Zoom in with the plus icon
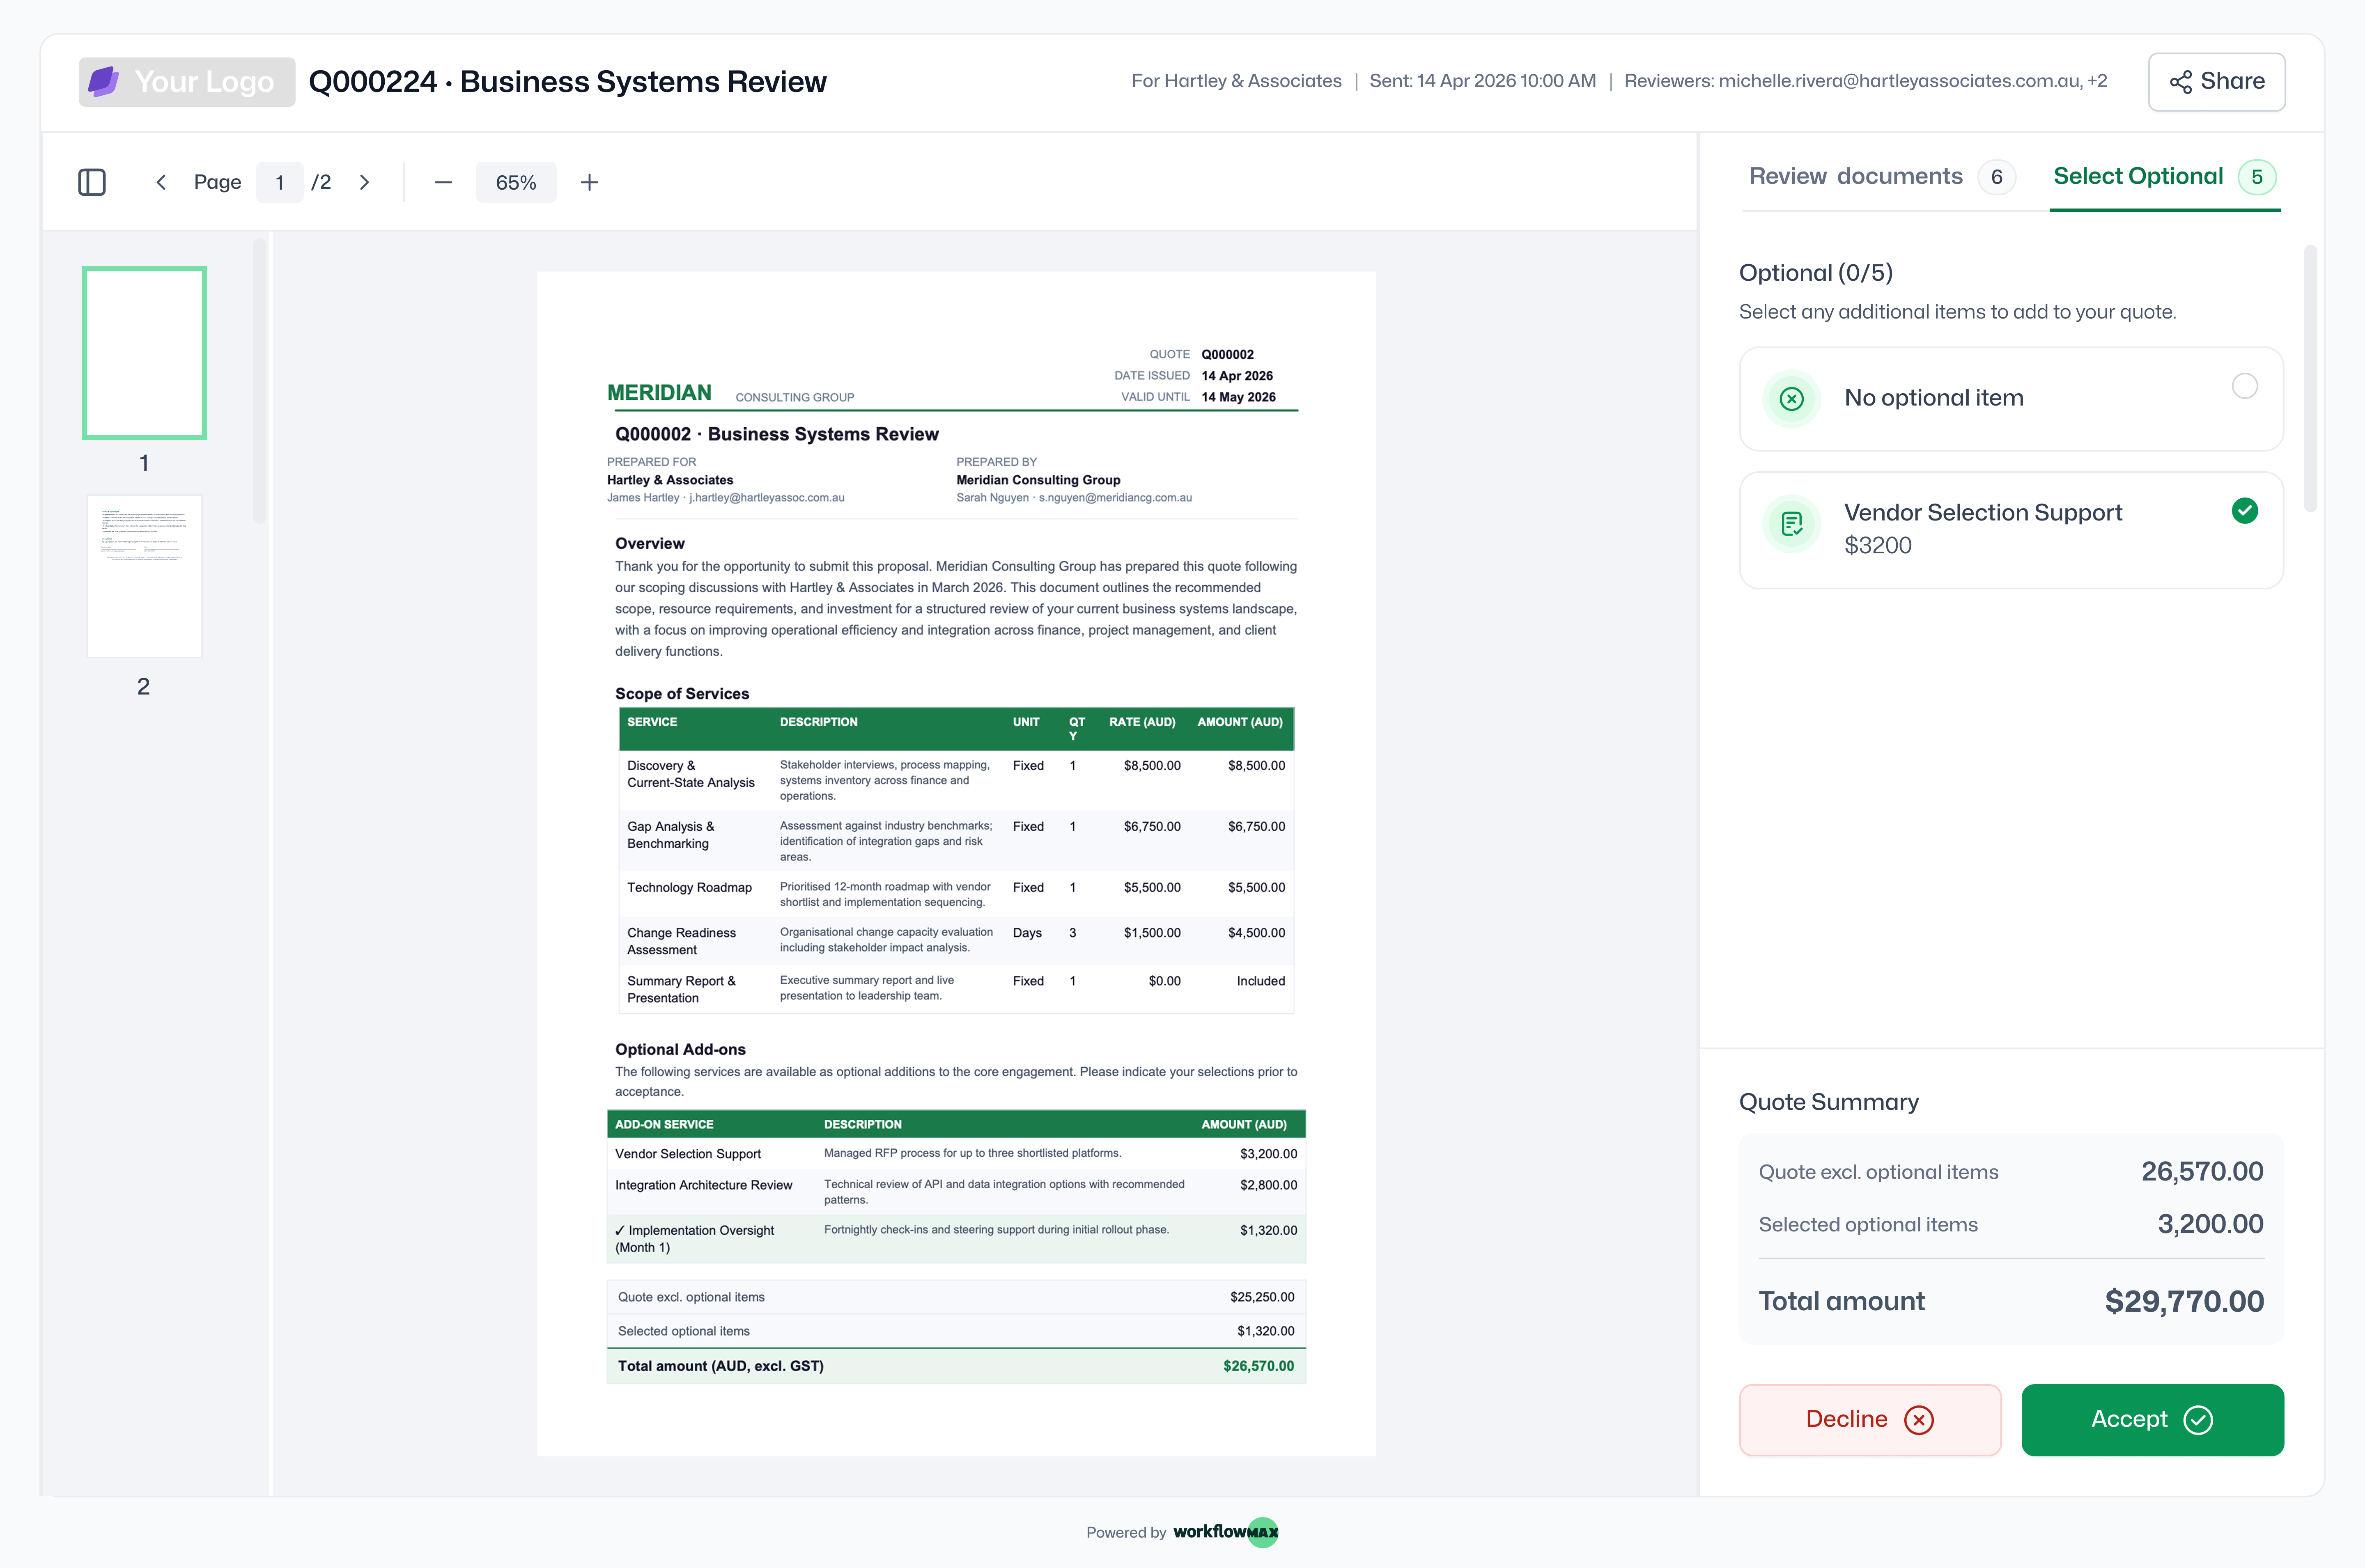 click(590, 182)
